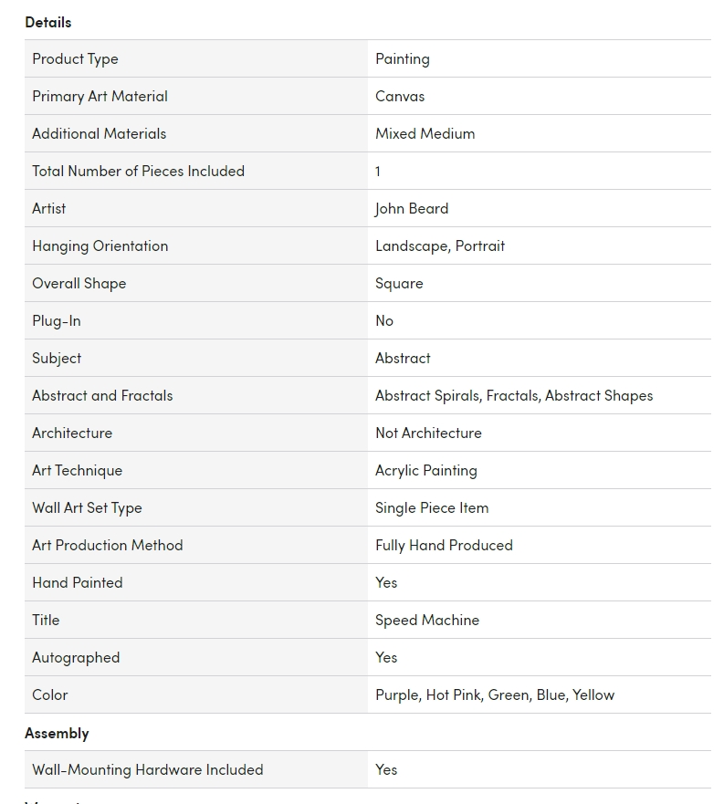Click the Abstract subject value

(403, 359)
